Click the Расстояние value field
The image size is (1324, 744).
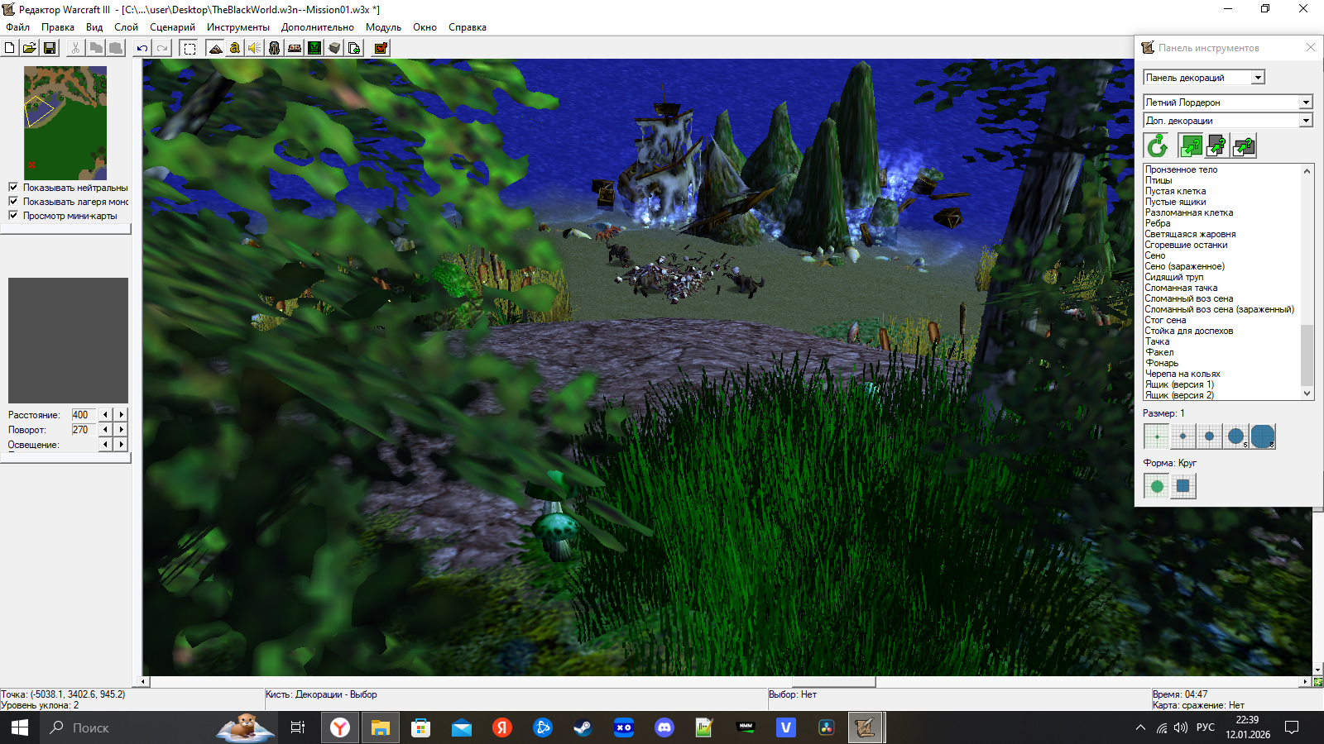coord(84,415)
